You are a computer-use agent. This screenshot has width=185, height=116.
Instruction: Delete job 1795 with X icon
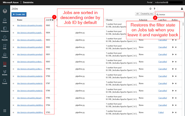pos(176,98)
